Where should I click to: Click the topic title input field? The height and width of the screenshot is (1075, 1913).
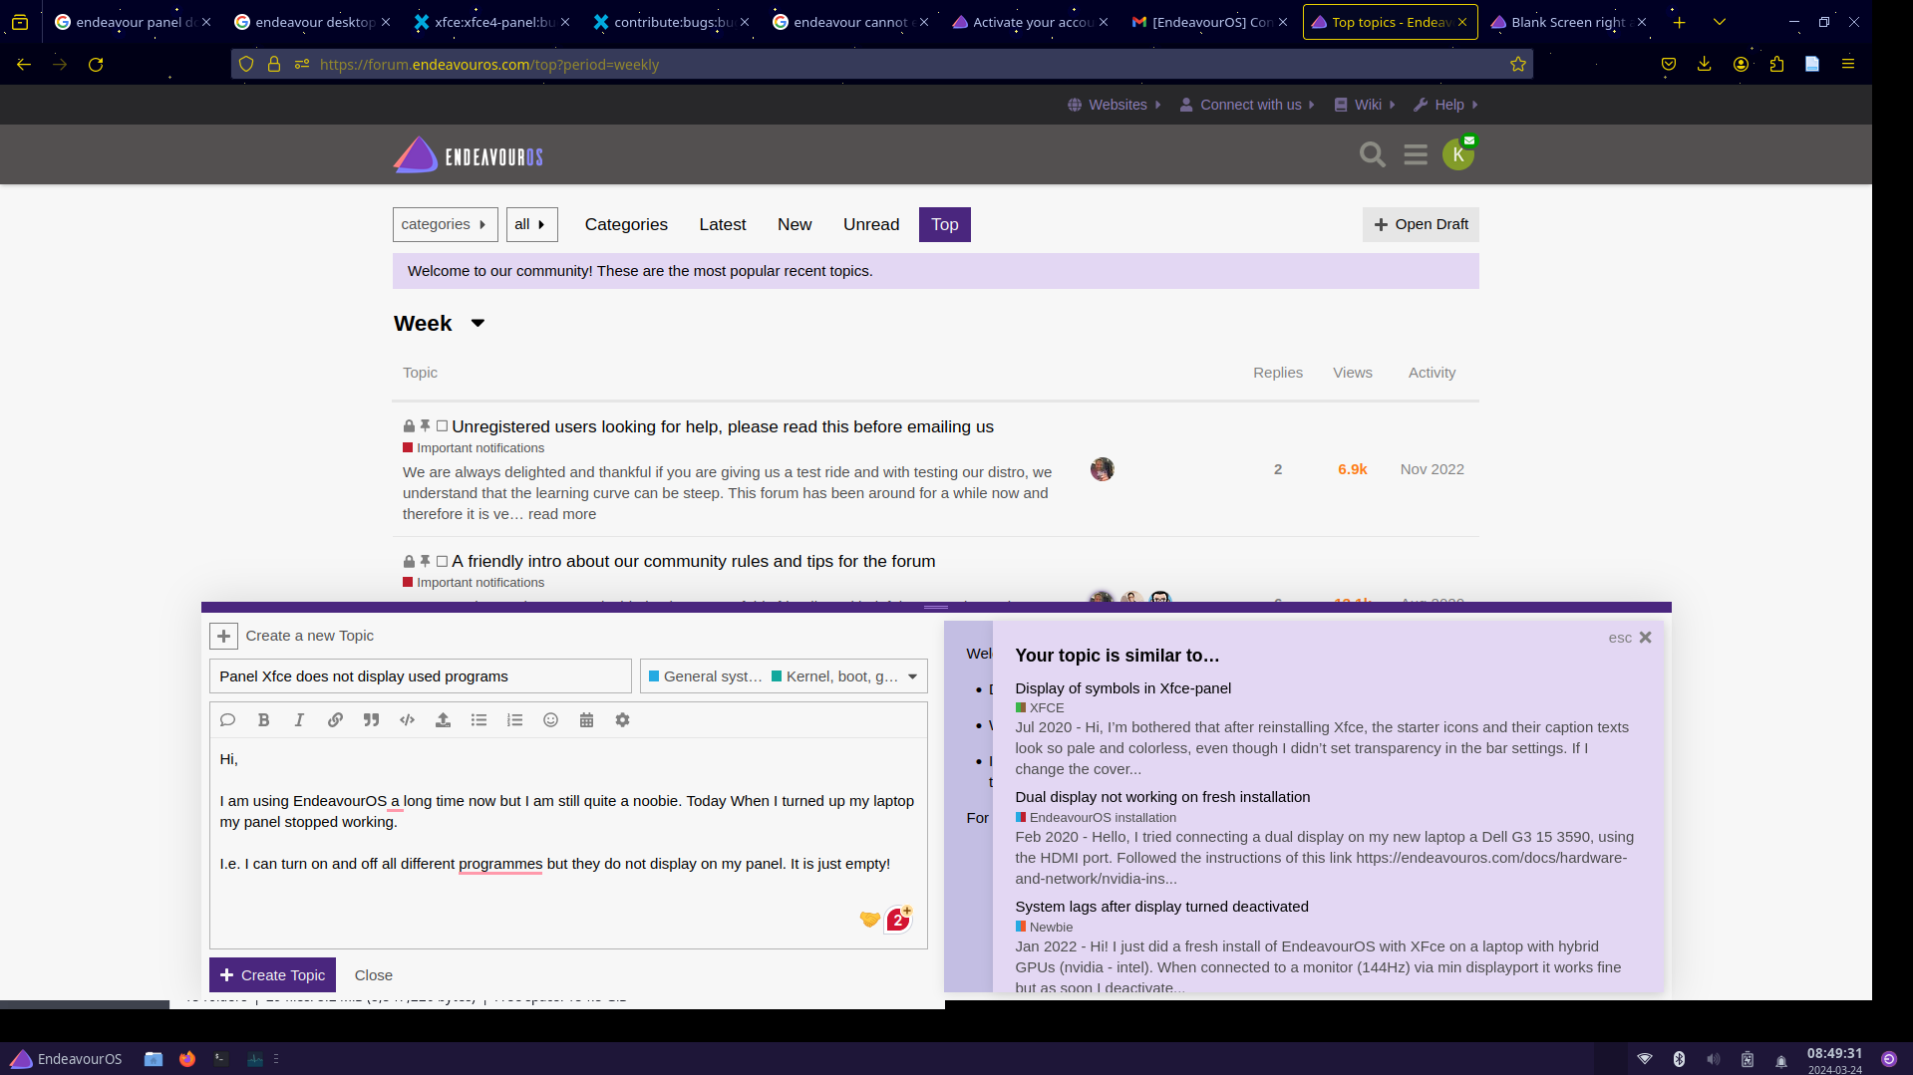(420, 675)
